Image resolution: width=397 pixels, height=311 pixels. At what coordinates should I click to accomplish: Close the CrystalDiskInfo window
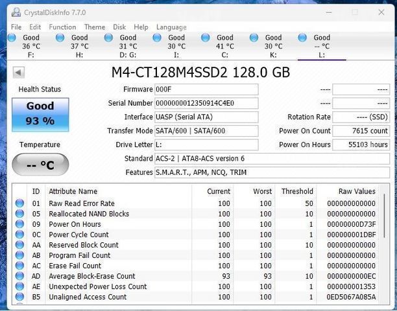(381, 12)
